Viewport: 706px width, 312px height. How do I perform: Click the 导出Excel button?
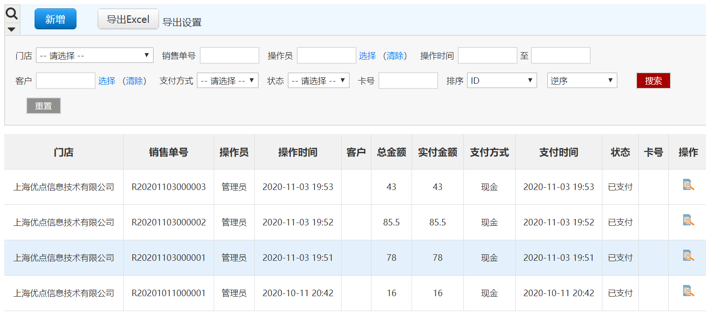(128, 19)
